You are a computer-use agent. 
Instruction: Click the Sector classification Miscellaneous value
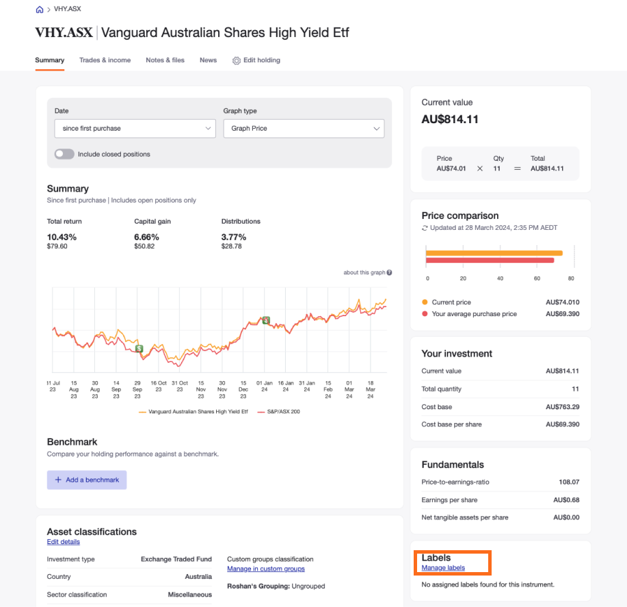point(190,595)
